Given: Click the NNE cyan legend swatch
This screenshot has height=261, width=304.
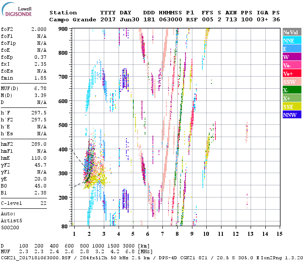Looking at the screenshot, I should pyautogui.click(x=291, y=40).
